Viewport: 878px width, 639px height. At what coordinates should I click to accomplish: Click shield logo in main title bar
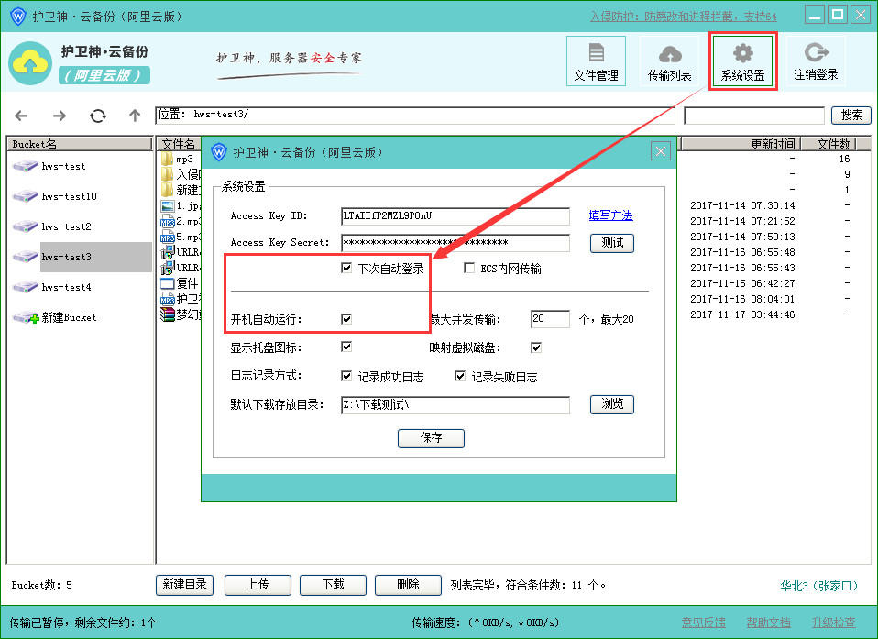(18, 16)
